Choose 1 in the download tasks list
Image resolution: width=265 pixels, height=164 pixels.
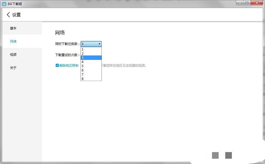pos(91,49)
